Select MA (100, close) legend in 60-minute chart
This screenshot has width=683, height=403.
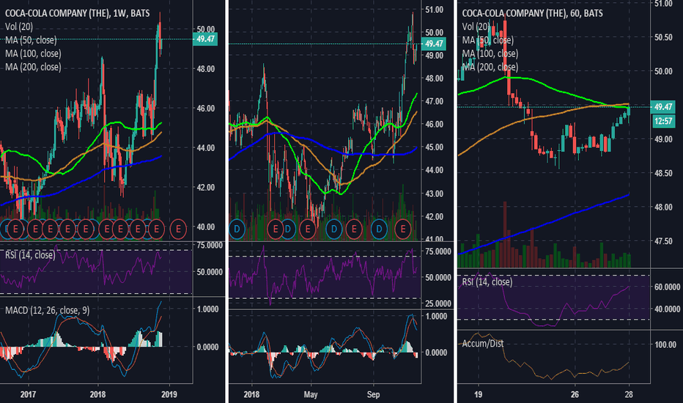click(490, 53)
